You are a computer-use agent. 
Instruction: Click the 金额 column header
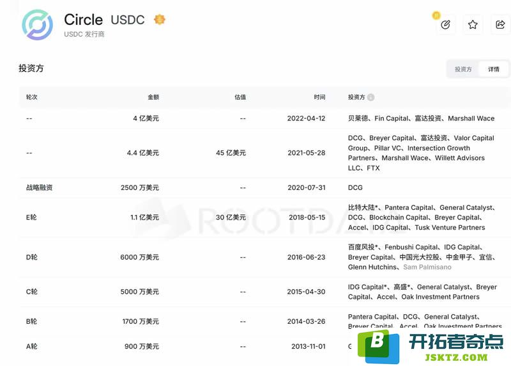153,97
